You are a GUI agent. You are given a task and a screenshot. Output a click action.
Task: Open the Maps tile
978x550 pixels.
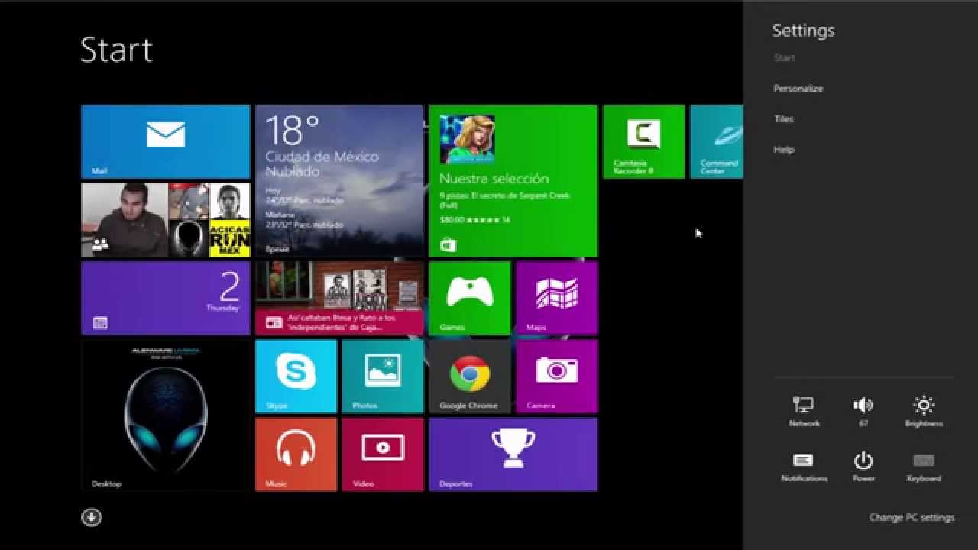click(557, 298)
